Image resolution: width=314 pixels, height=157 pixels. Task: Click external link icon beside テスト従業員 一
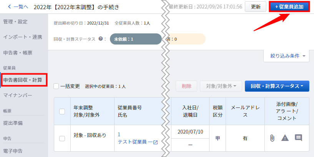(155, 142)
